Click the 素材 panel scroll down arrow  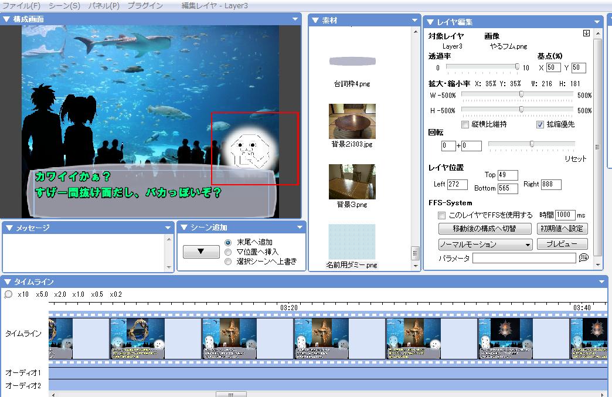click(x=416, y=266)
